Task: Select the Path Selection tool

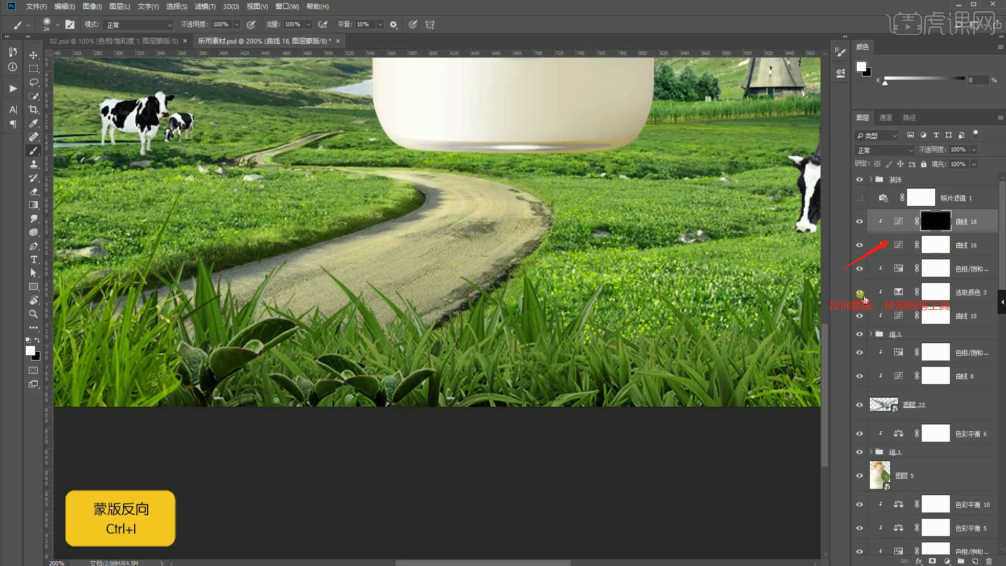Action: [34, 273]
